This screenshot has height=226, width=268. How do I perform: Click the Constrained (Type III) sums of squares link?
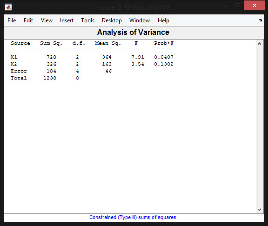(134, 217)
